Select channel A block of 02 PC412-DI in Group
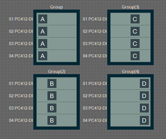Viewport: 166px width, 139px height. click(x=43, y=31)
